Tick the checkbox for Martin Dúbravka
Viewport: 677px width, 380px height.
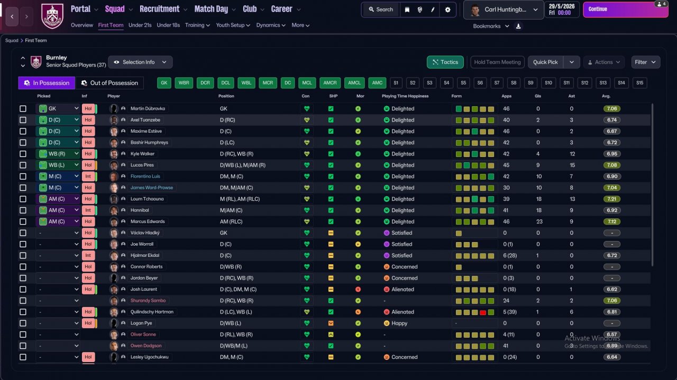click(23, 109)
